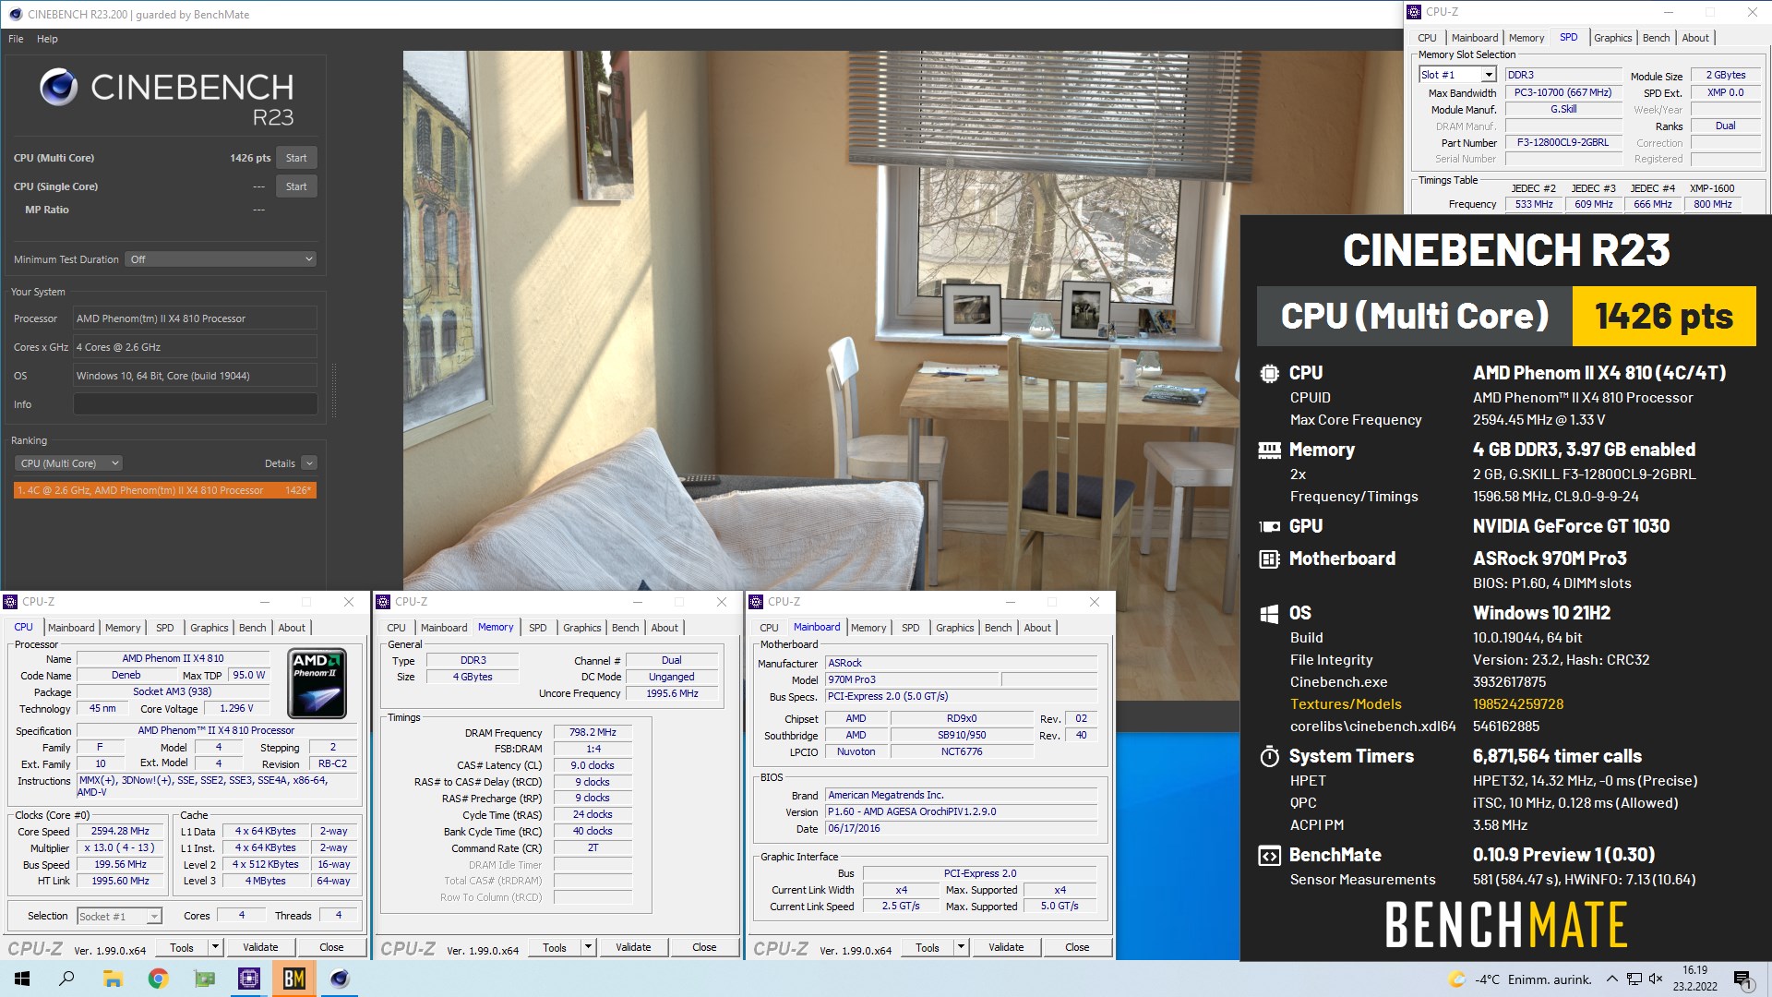The height and width of the screenshot is (997, 1772).
Task: Open Socket #1 selection dropdown
Action: tap(119, 916)
